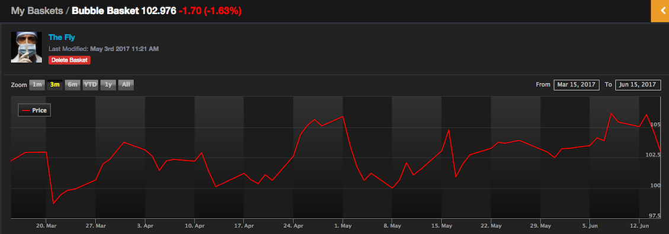Delete Basket using the red button
This screenshot has height=234, width=669.
tap(69, 60)
